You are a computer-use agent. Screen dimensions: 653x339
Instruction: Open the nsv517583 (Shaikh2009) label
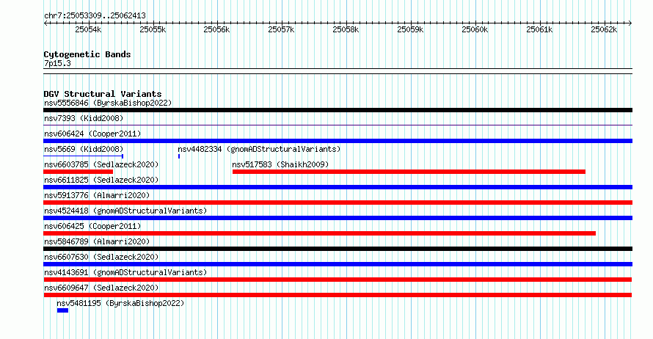tap(280, 164)
